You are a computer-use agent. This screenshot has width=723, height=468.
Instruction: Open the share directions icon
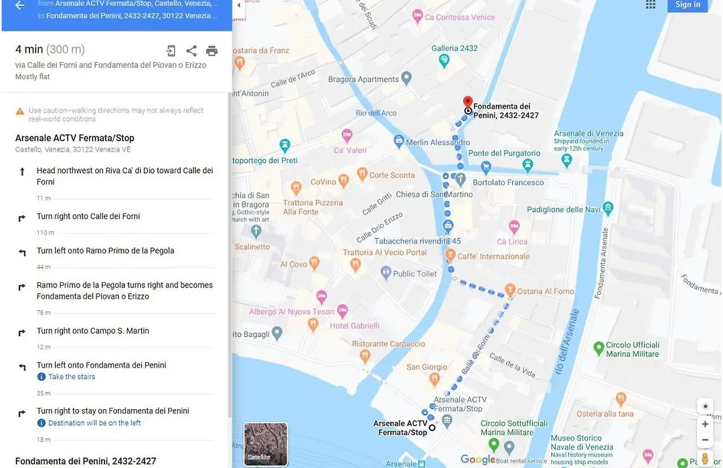coord(191,51)
